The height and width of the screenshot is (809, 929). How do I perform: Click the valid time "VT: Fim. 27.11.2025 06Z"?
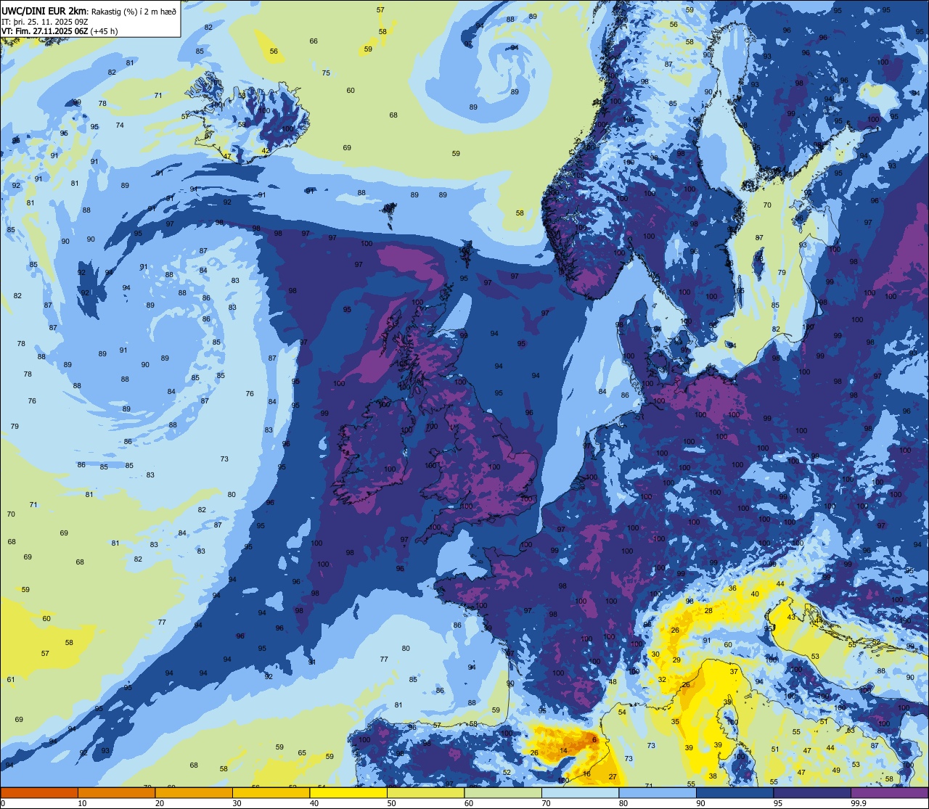[46, 30]
